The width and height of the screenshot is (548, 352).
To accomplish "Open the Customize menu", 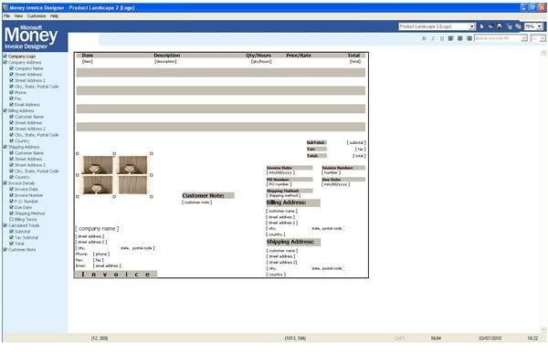I will tap(37, 16).
